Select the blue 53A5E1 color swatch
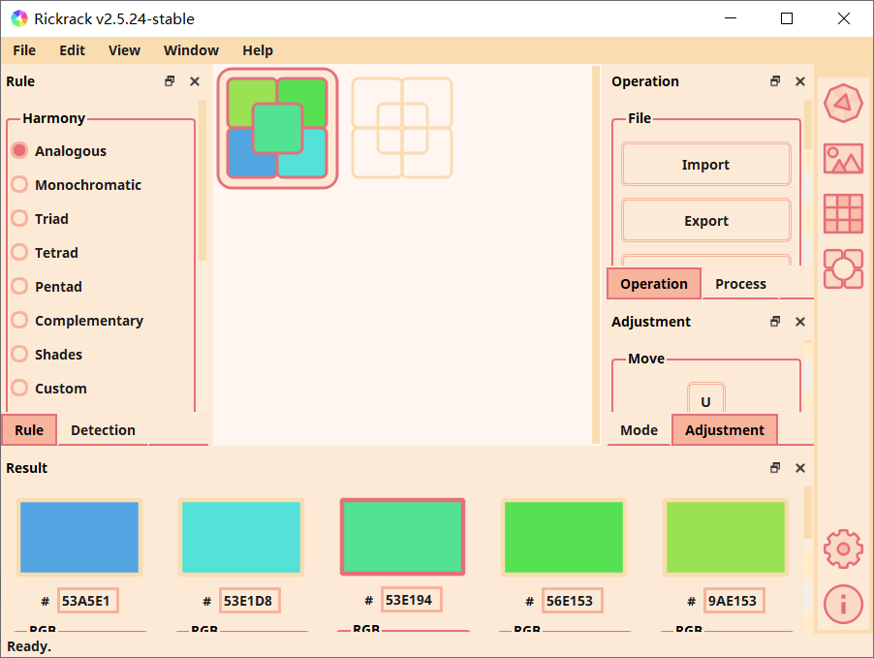874x658 pixels. (79, 538)
